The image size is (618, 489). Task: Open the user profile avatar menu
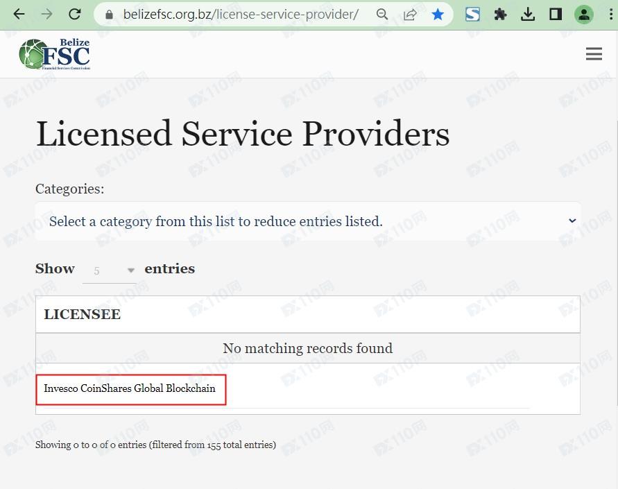pos(584,15)
